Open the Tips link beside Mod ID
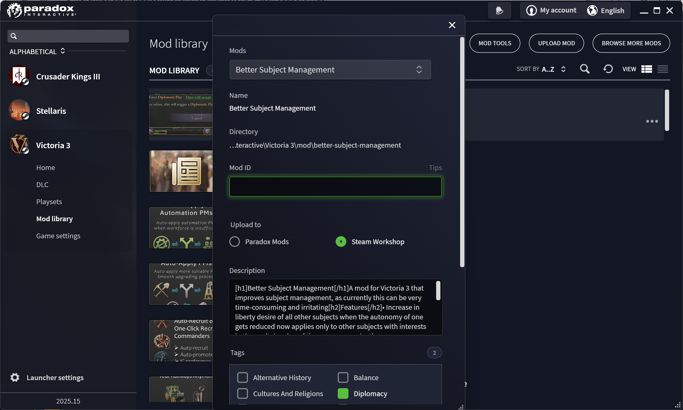683x410 pixels. pyautogui.click(x=435, y=168)
